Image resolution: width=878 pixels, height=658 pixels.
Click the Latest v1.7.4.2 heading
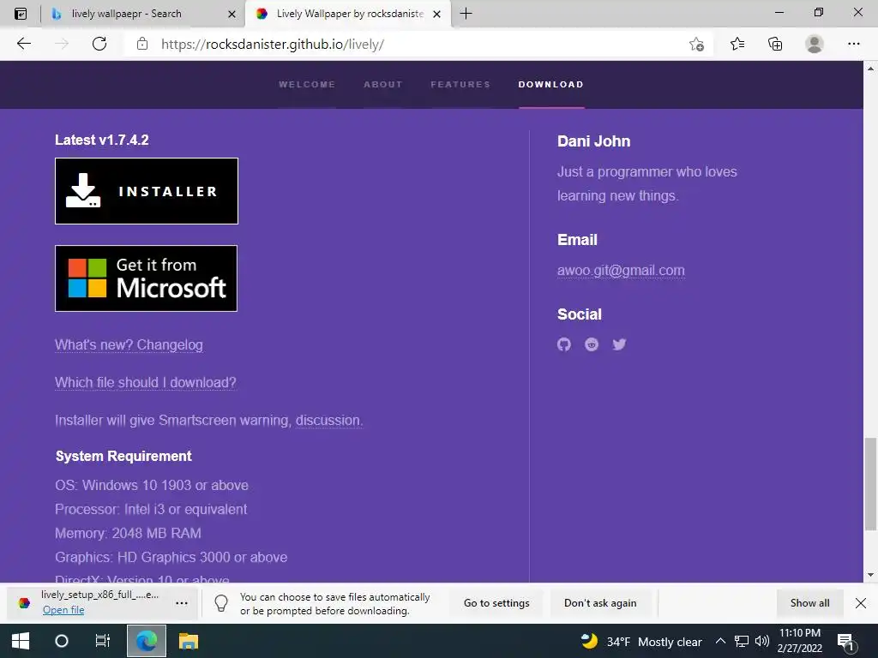102,140
